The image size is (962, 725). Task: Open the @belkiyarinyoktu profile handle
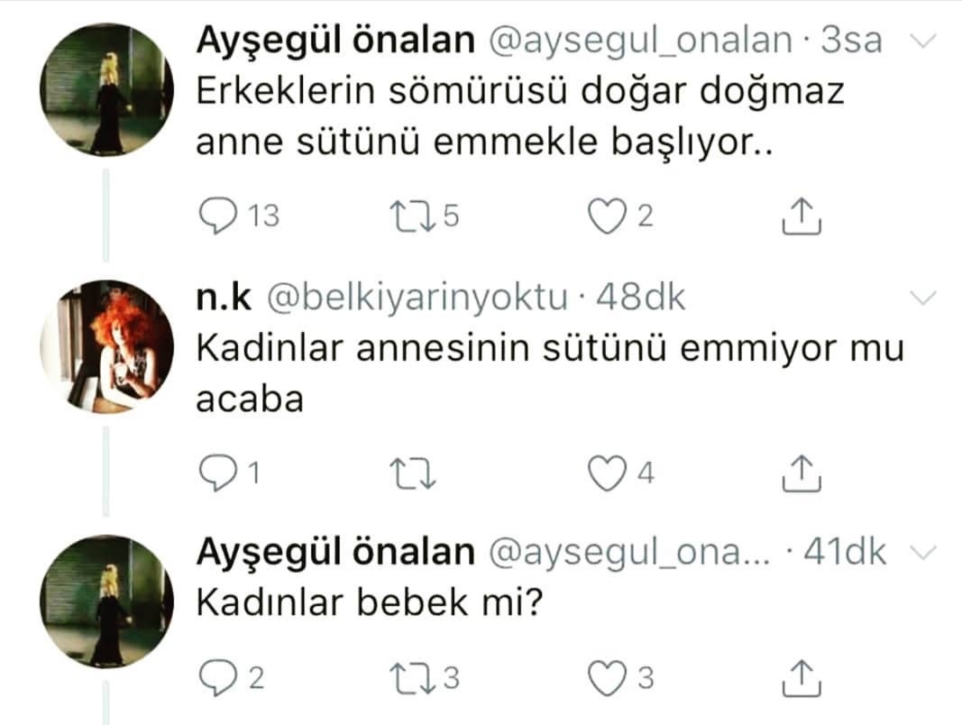point(417,298)
